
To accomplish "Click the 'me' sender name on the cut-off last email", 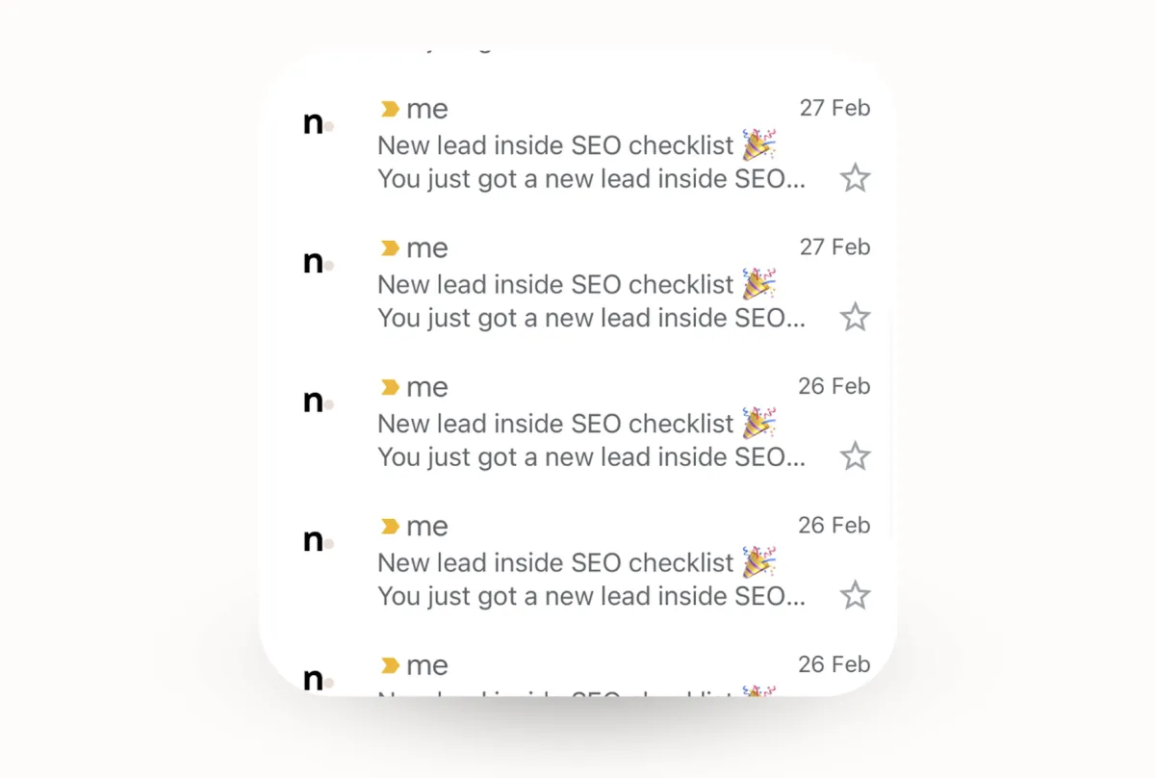I will click(427, 666).
